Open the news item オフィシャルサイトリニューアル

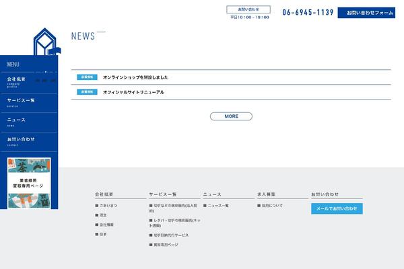(133, 92)
